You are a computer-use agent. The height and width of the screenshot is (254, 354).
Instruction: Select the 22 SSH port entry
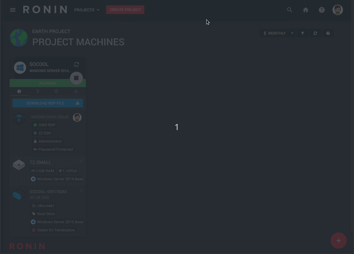[42, 133]
